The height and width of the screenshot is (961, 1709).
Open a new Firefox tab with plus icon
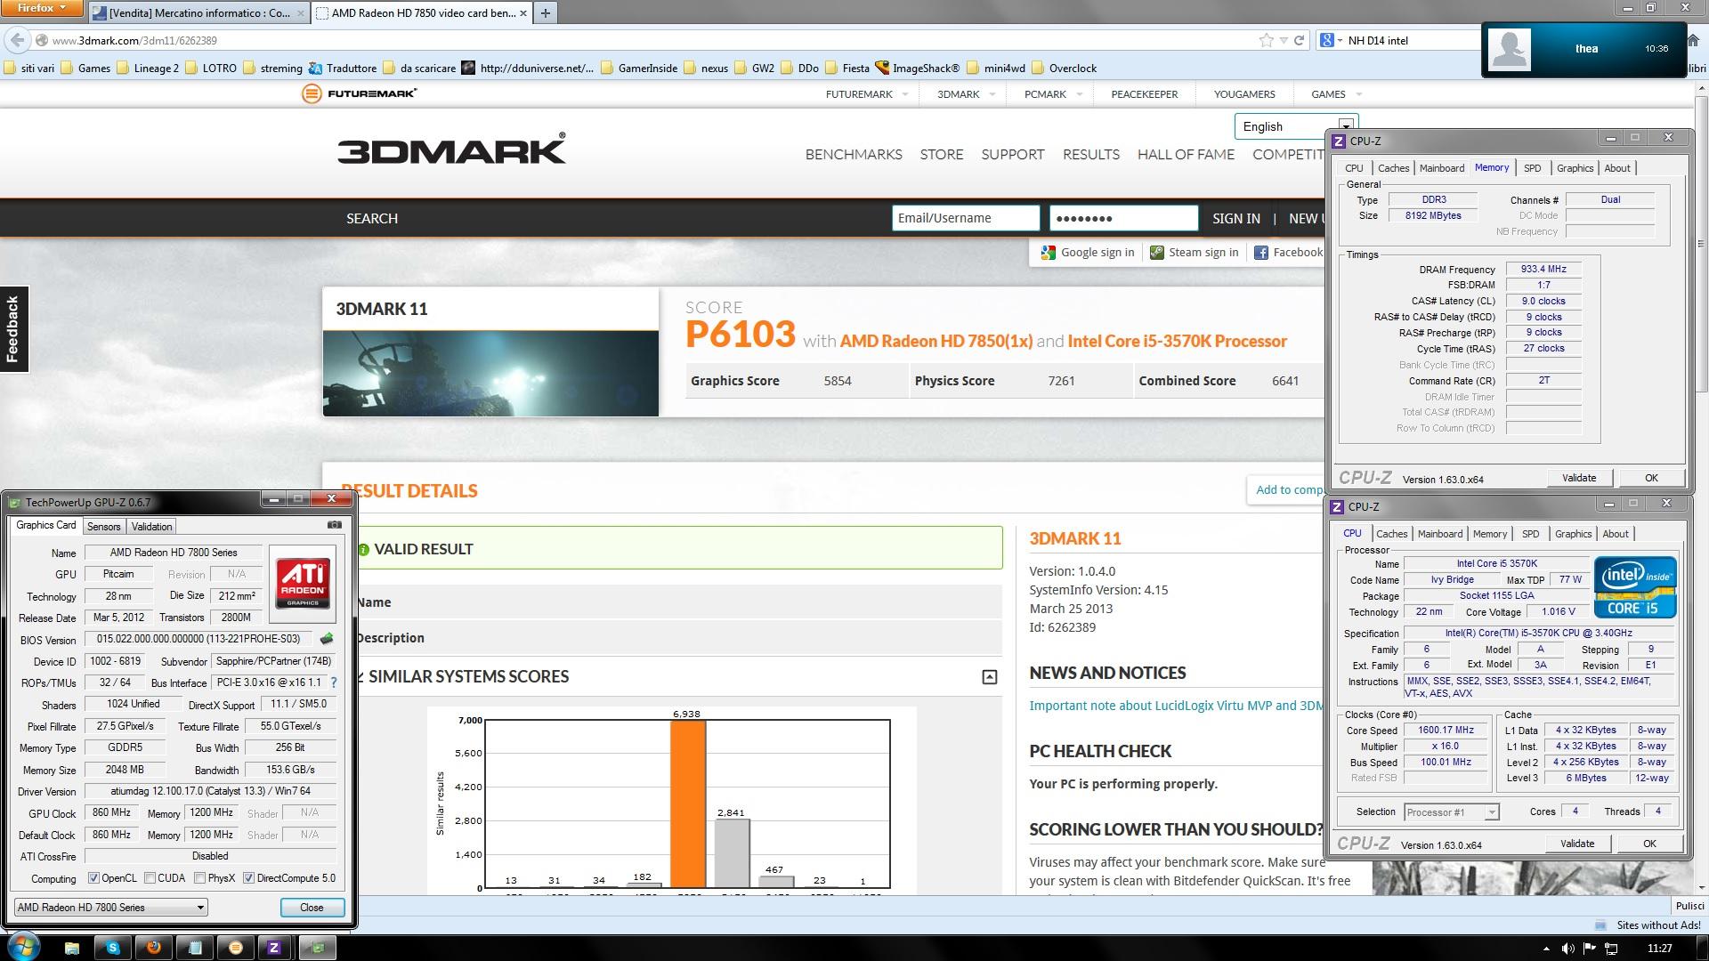click(x=546, y=12)
